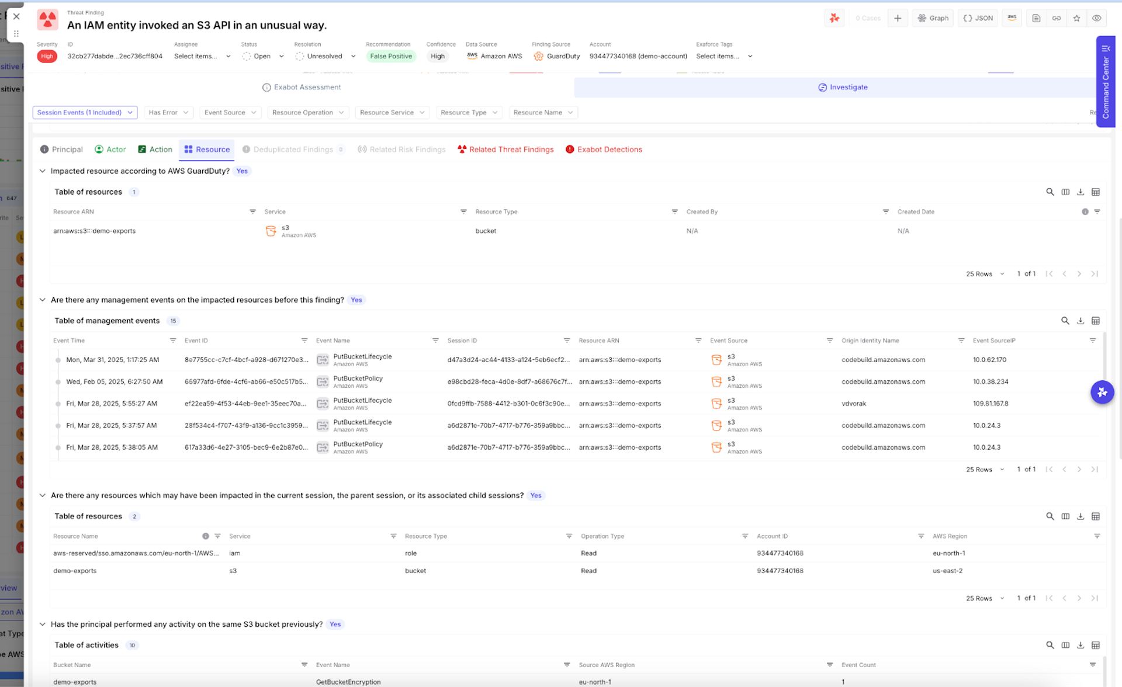Collapse the Impacted resource GuardDuty section

point(42,171)
